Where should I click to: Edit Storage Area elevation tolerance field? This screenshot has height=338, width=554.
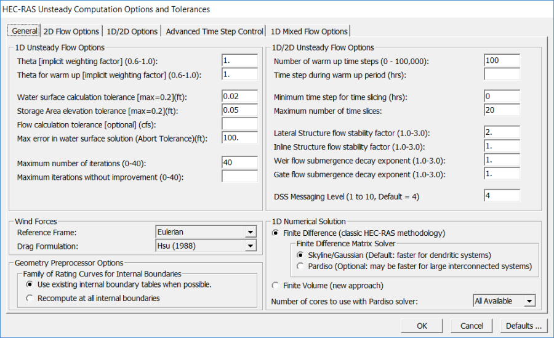click(x=239, y=110)
